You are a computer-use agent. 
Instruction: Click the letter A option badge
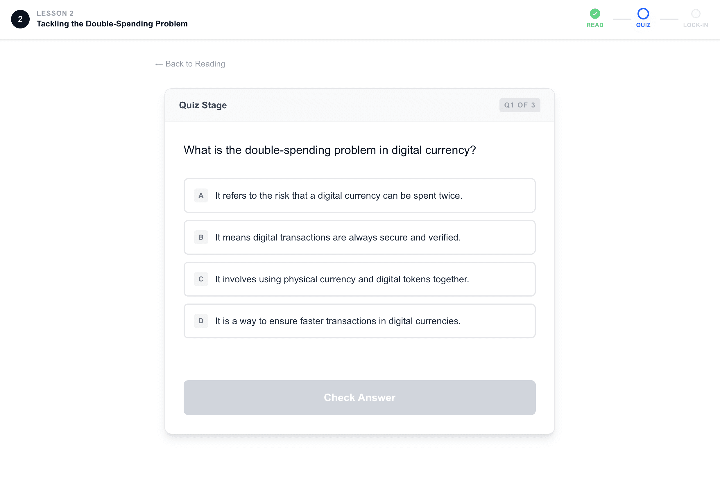click(201, 195)
